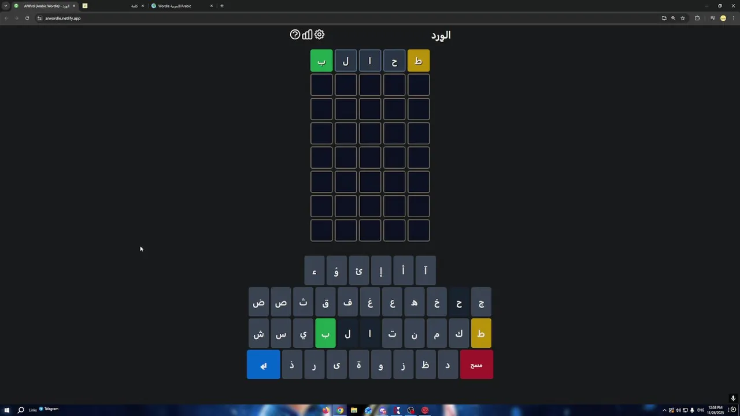
Task: Click the blue enter key
Action: point(263,365)
